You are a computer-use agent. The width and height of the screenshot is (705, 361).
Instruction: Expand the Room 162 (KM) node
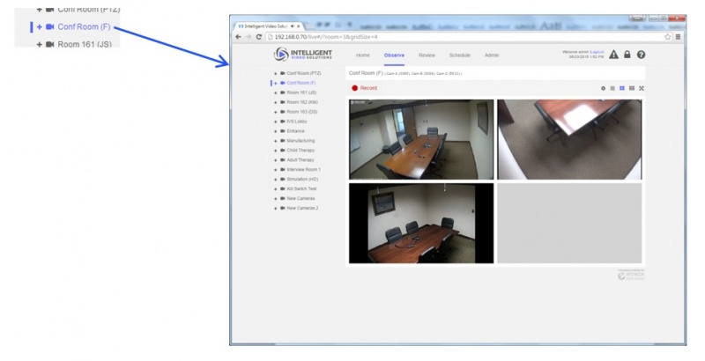276,102
